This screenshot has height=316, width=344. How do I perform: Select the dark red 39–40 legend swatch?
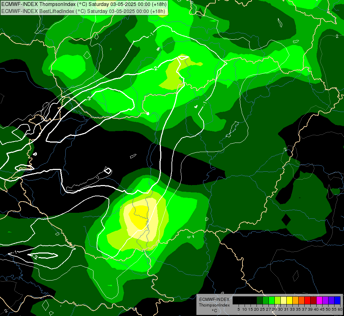tap(313, 301)
